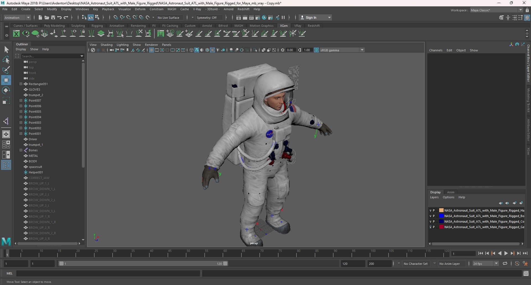Screen dimensions: 531x285
Task: Select the Rotate tool
Action: click(6, 90)
